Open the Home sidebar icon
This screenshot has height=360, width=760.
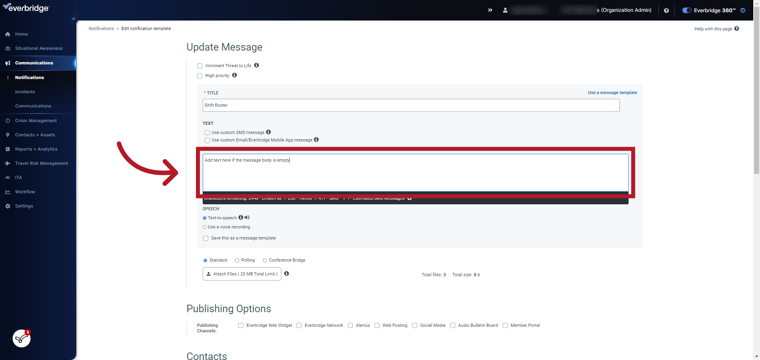coord(8,34)
